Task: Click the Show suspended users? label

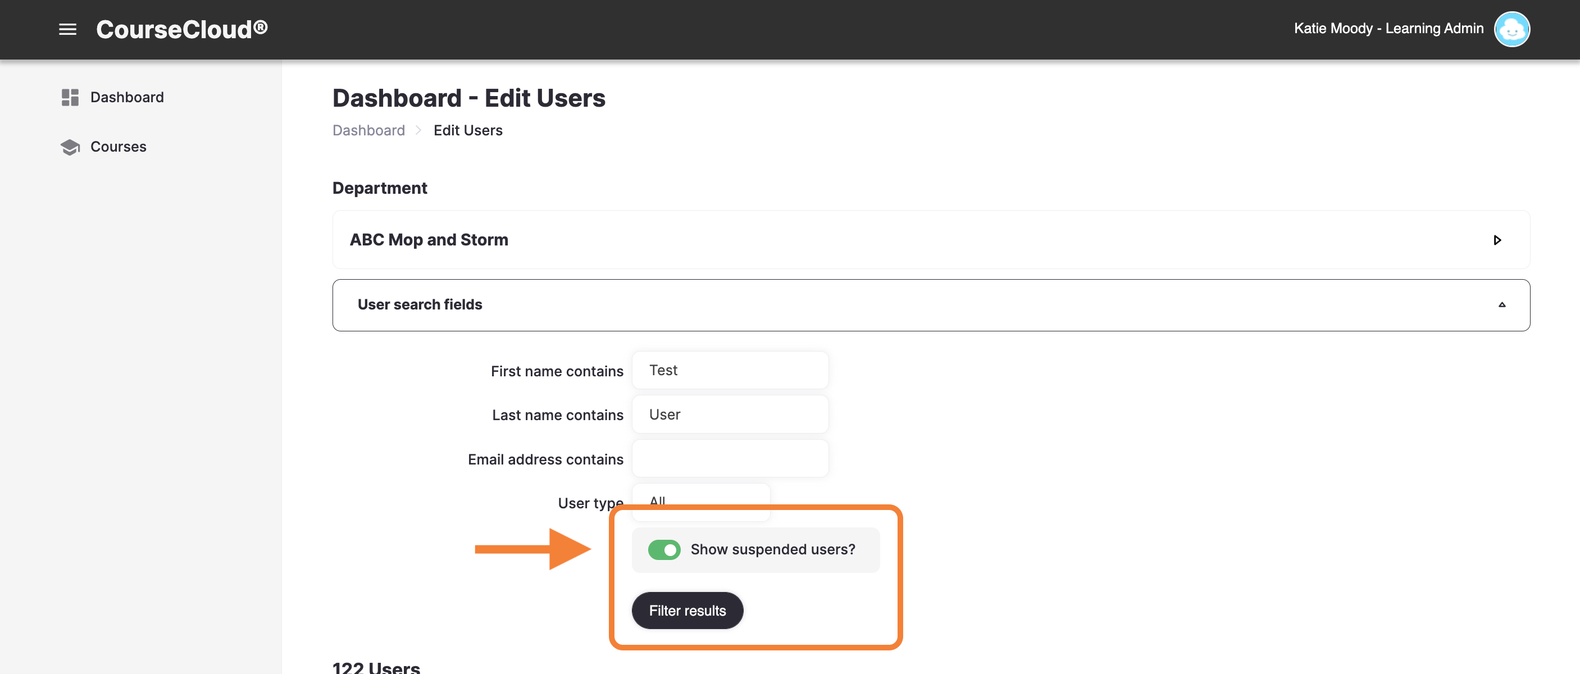Action: [x=773, y=549]
